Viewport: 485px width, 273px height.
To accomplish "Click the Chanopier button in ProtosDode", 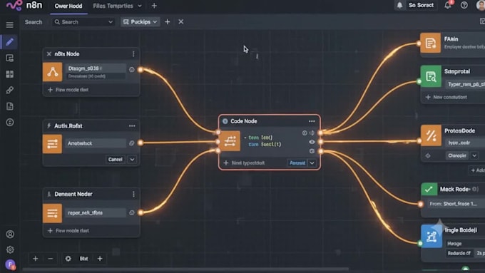I will pos(457,155).
